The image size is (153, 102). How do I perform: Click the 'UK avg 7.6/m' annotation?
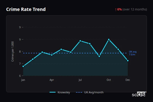[133, 53]
